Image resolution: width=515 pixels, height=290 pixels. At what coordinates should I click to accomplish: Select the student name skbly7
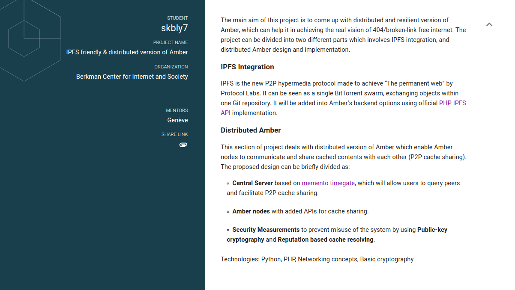click(x=174, y=29)
